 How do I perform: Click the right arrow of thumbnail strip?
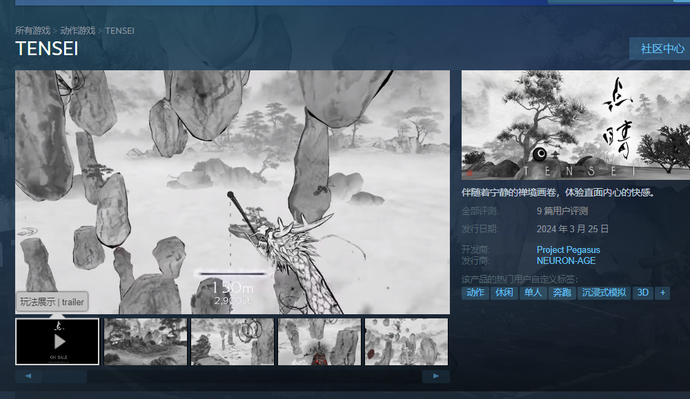tap(435, 376)
